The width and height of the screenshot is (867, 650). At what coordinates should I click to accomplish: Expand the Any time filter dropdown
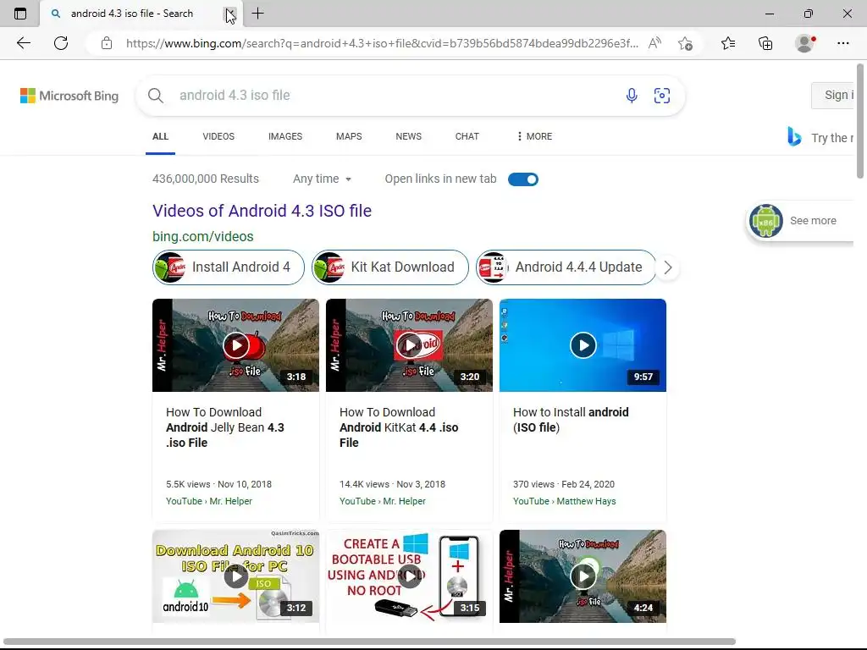[x=322, y=179]
